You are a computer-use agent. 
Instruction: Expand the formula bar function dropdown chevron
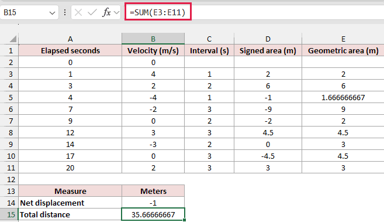117,12
